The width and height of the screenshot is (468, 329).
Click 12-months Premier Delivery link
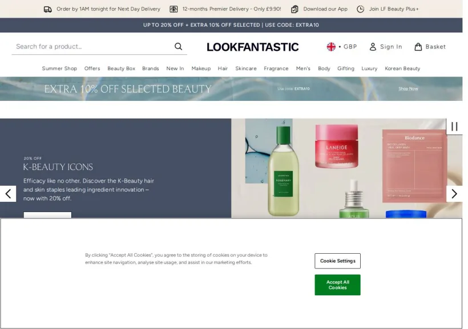coord(232,9)
